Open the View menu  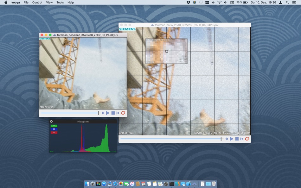click(49, 3)
